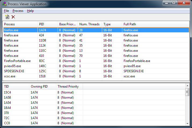The image size is (192, 128).
Task: Select the process row with PID 11EC
Action: (96, 51)
